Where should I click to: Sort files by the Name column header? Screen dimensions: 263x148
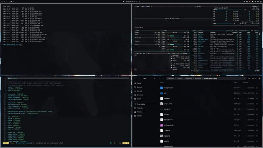tap(162, 83)
